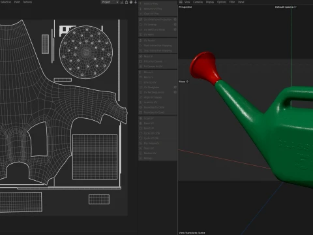The width and height of the screenshot is (313, 235).
Task: Apply Fit Canvas to UV
Action: (x=158, y=67)
